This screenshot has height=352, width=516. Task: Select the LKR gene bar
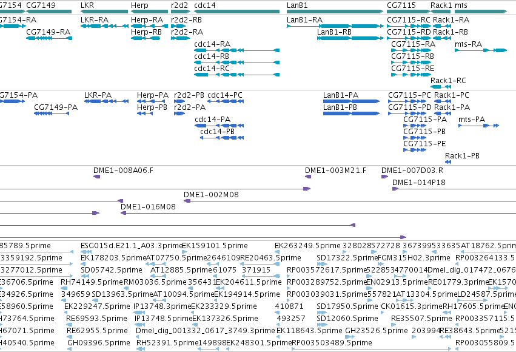(x=104, y=12)
